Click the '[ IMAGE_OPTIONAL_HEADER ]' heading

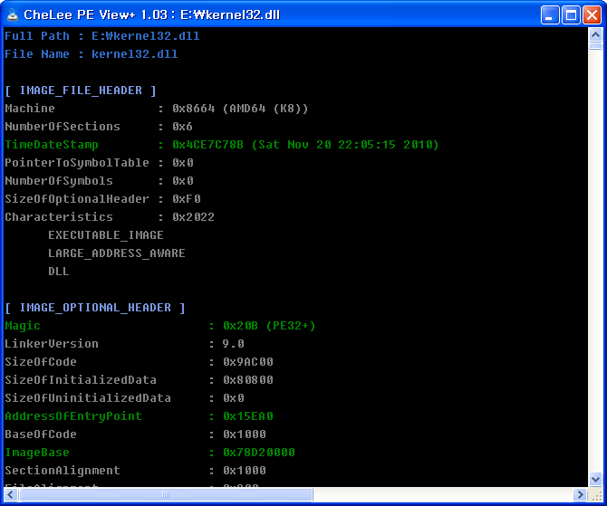point(95,308)
